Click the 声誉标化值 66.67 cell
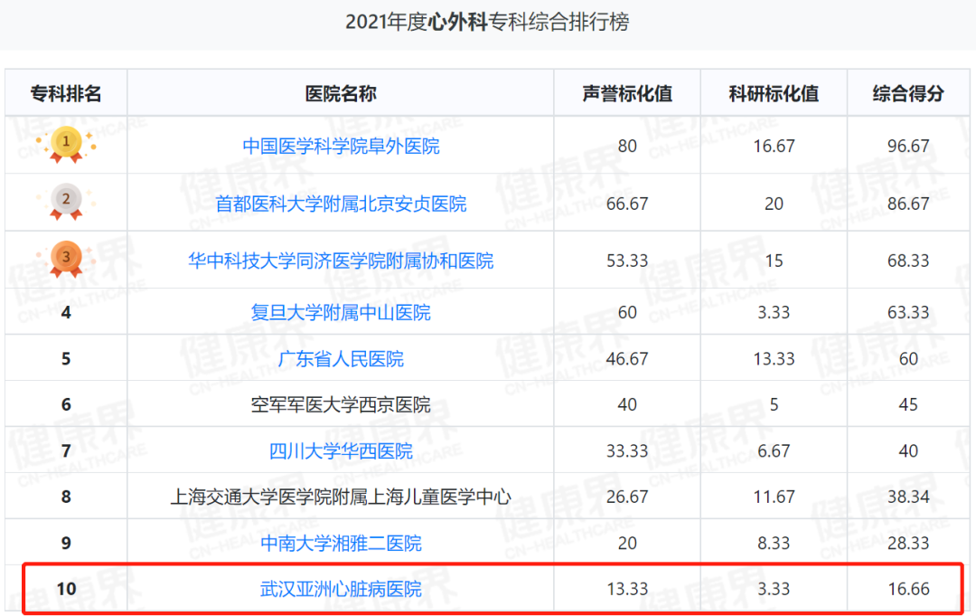 pyautogui.click(x=627, y=204)
